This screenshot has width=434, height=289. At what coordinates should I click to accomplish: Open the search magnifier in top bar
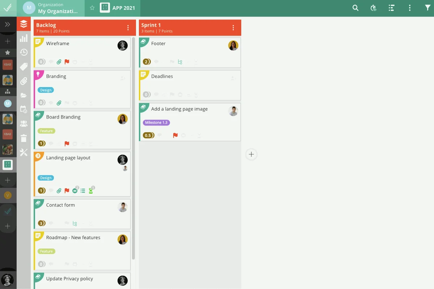tap(356, 8)
